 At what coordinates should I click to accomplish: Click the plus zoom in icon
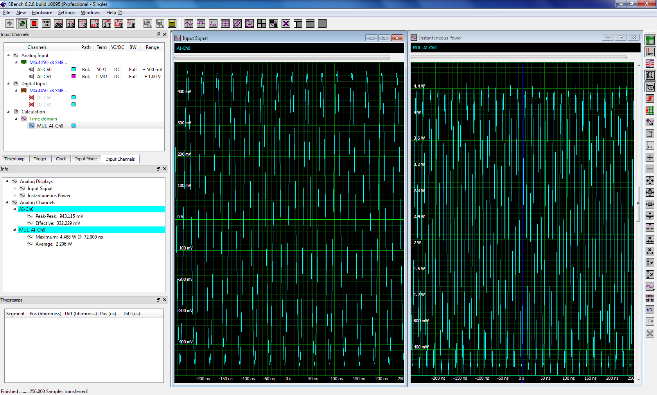(x=650, y=157)
